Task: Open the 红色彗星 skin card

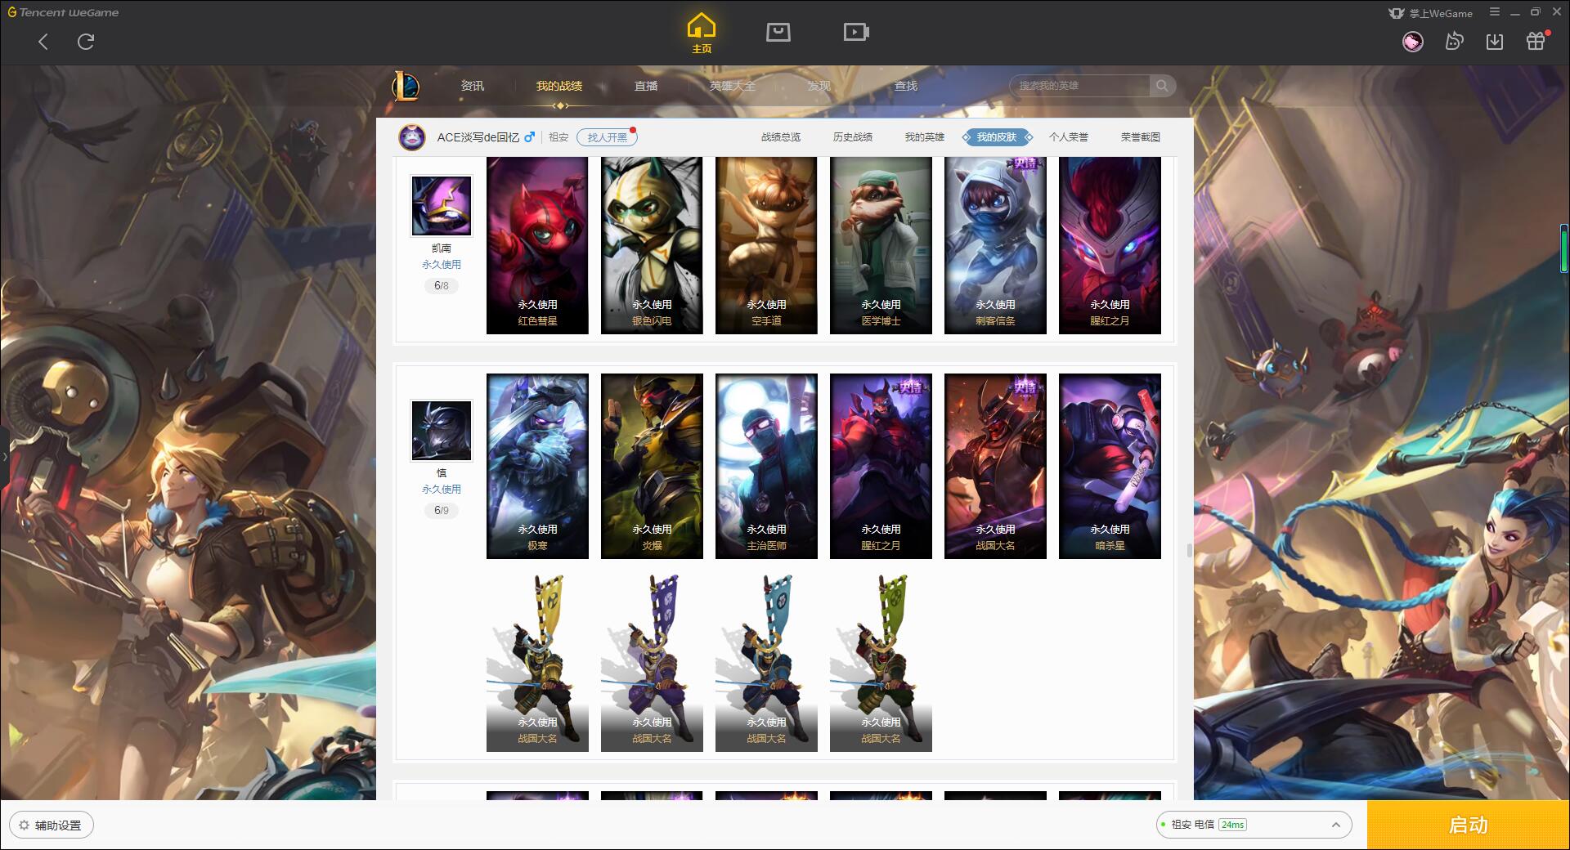Action: click(537, 245)
